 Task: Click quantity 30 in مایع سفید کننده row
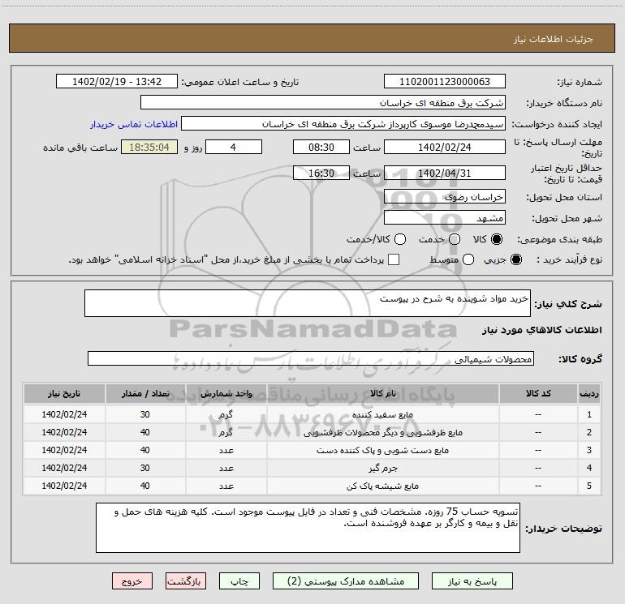pos(145,414)
